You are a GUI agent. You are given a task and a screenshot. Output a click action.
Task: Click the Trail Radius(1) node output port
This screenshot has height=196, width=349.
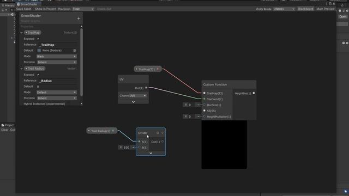pyautogui.click(x=113, y=131)
